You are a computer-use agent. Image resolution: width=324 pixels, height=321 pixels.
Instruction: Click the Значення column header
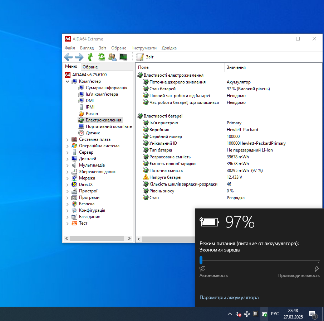point(236,67)
